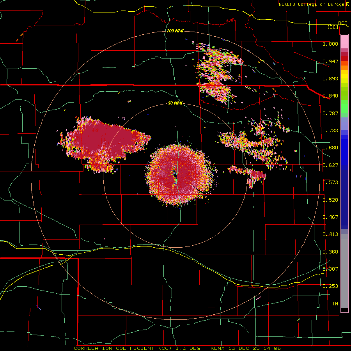Select the 0.787 scale value
The image size is (351, 351).
click(330, 113)
